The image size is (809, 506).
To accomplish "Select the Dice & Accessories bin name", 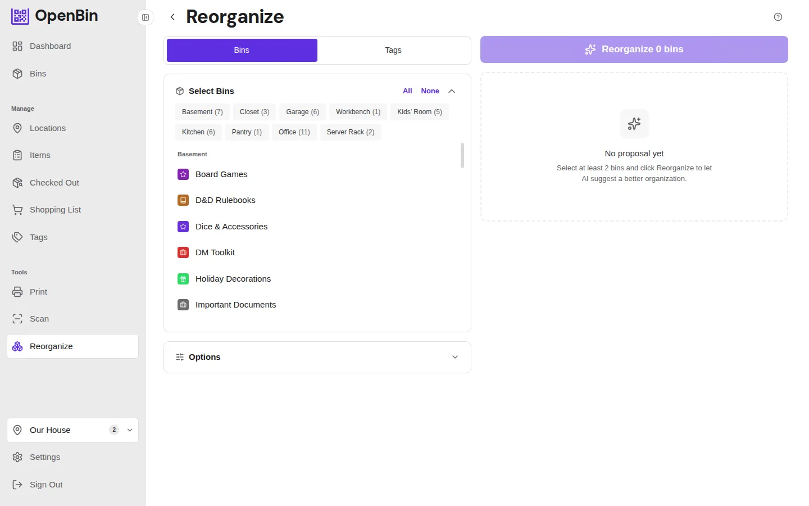I will pos(231,227).
